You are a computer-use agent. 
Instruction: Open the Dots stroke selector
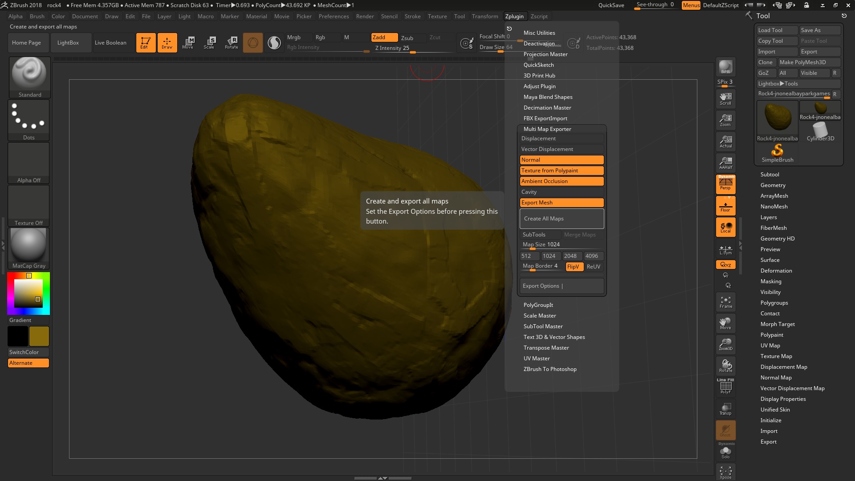pyautogui.click(x=28, y=120)
